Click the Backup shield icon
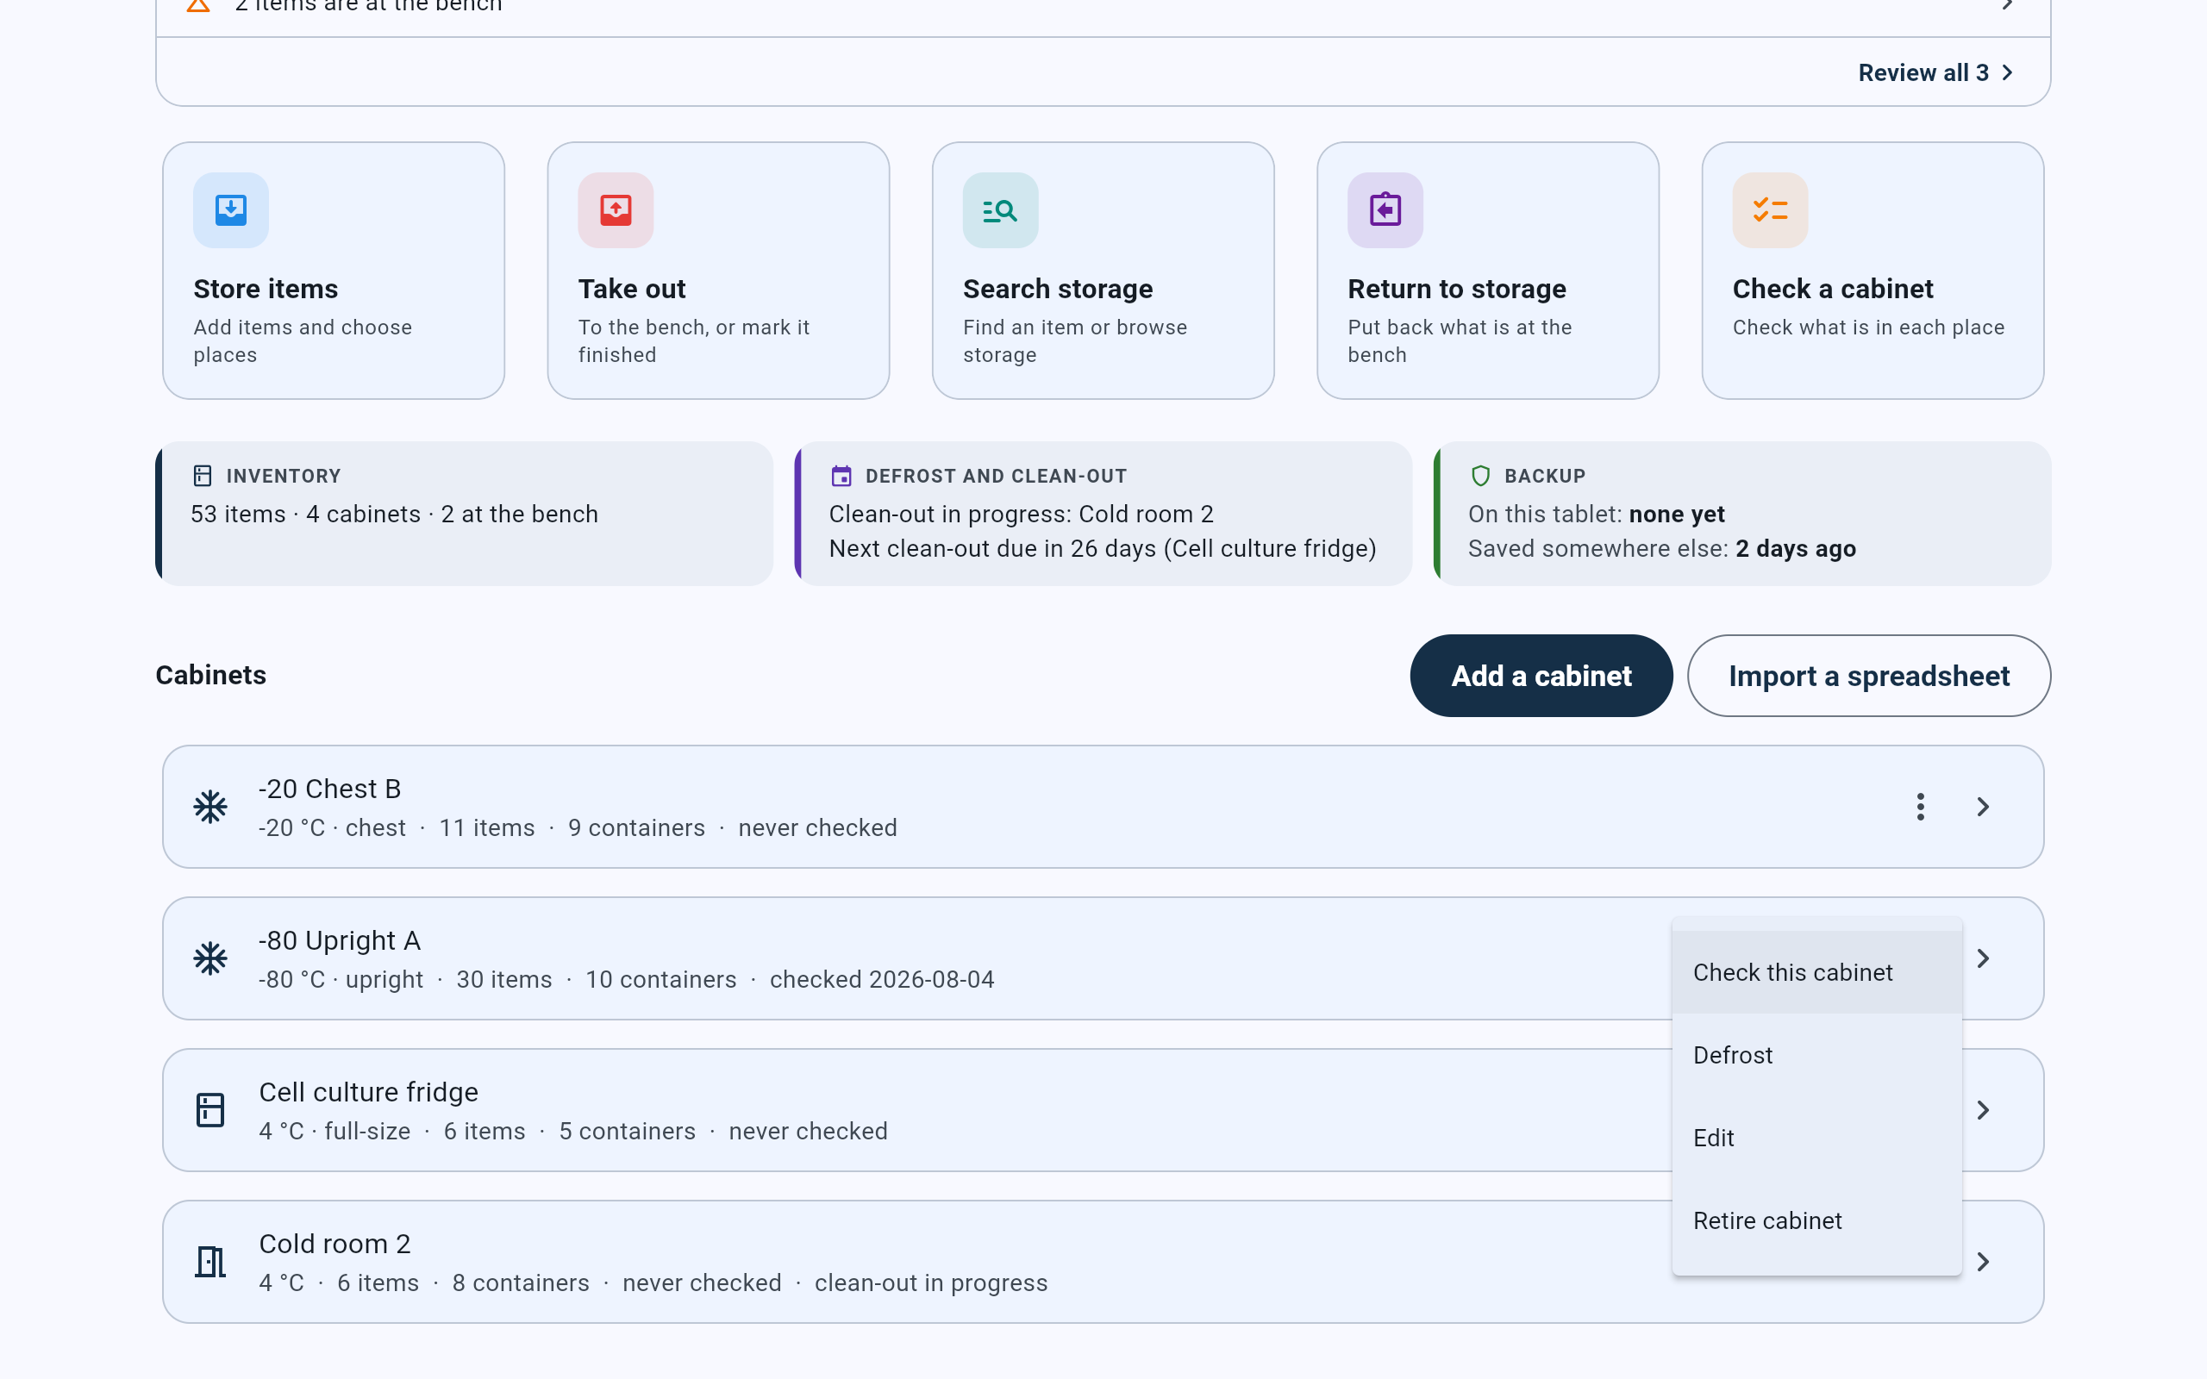2207x1379 pixels. pos(1481,476)
